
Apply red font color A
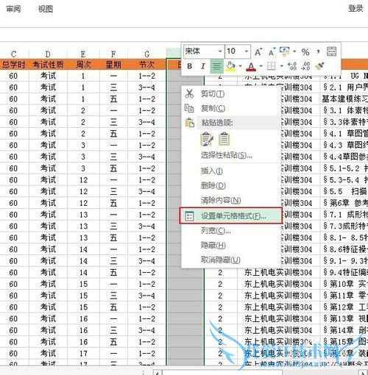tap(251, 66)
